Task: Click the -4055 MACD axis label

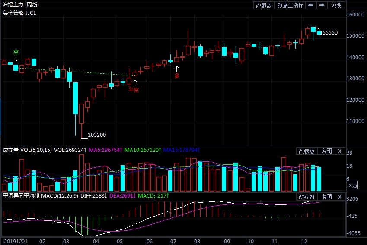Action: click(x=354, y=233)
